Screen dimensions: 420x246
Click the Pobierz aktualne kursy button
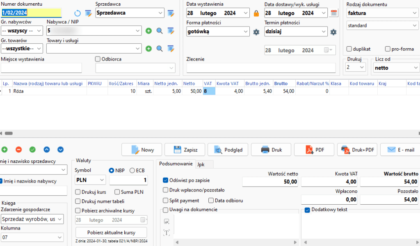point(111,232)
